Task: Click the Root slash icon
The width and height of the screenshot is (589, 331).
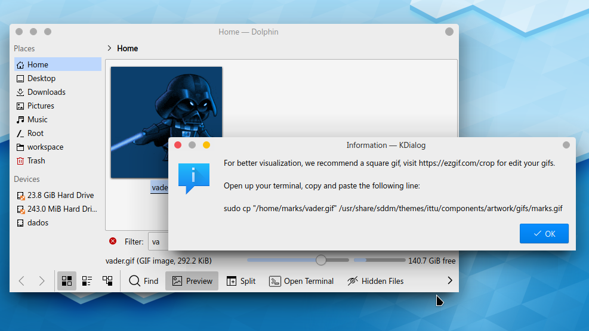Action: [20, 134]
